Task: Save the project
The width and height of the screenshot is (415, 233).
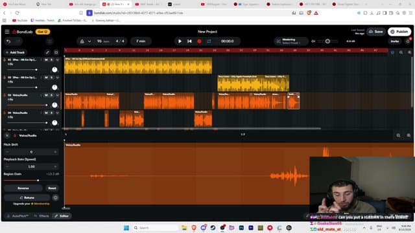Action: tap(376, 32)
